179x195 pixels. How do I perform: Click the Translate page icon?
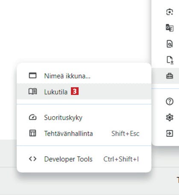click(x=170, y=28)
